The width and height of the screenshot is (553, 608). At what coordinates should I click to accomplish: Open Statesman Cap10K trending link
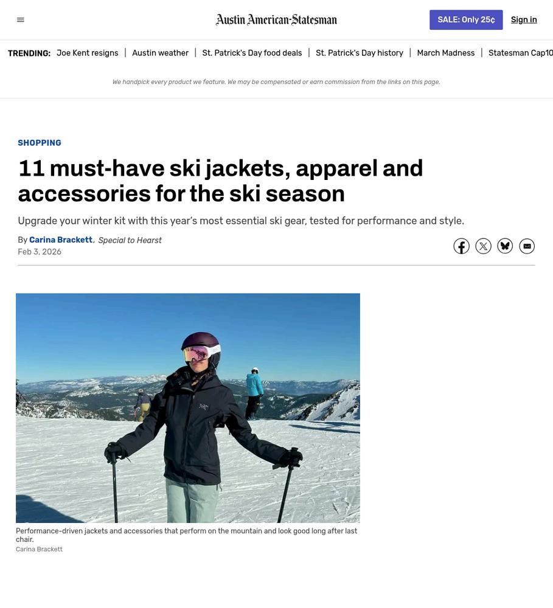point(520,53)
